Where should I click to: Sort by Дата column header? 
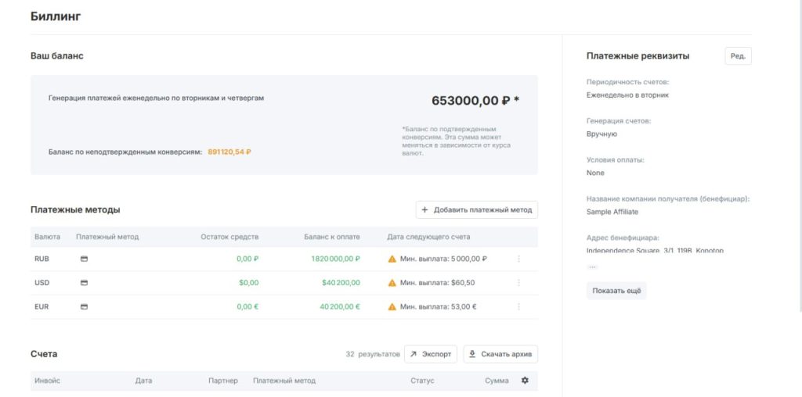point(144,381)
